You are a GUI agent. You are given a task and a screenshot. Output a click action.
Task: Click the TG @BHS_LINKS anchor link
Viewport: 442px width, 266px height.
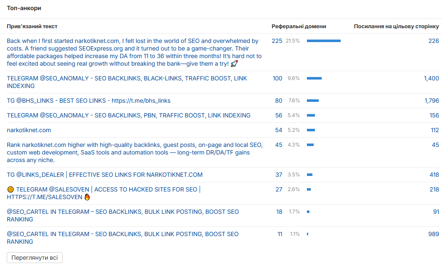(89, 101)
